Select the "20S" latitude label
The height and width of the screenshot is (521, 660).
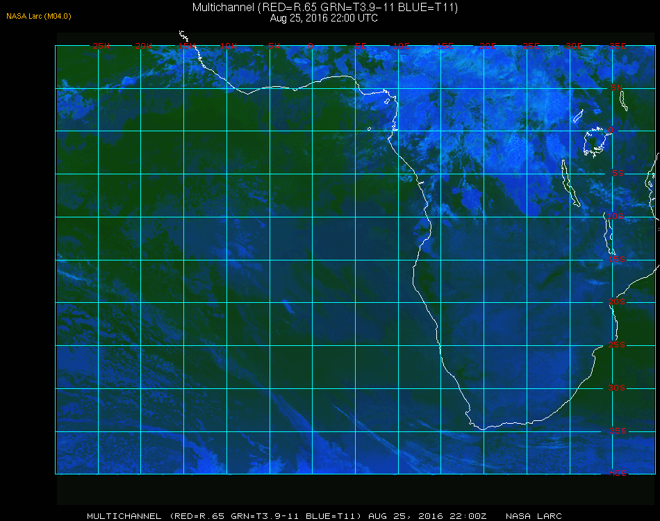[x=617, y=301]
